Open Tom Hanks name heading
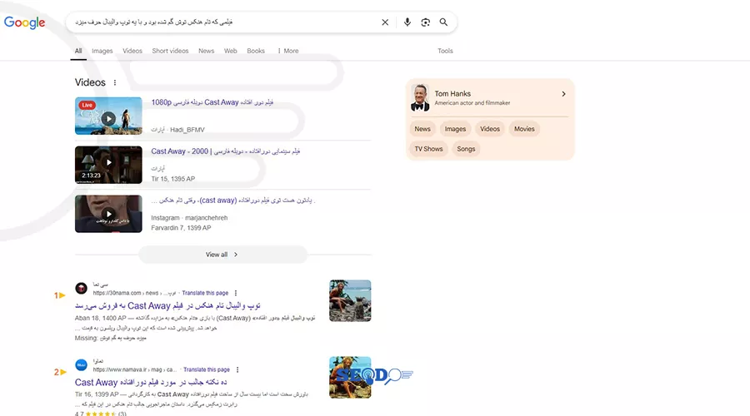The width and height of the screenshot is (750, 416). click(452, 94)
